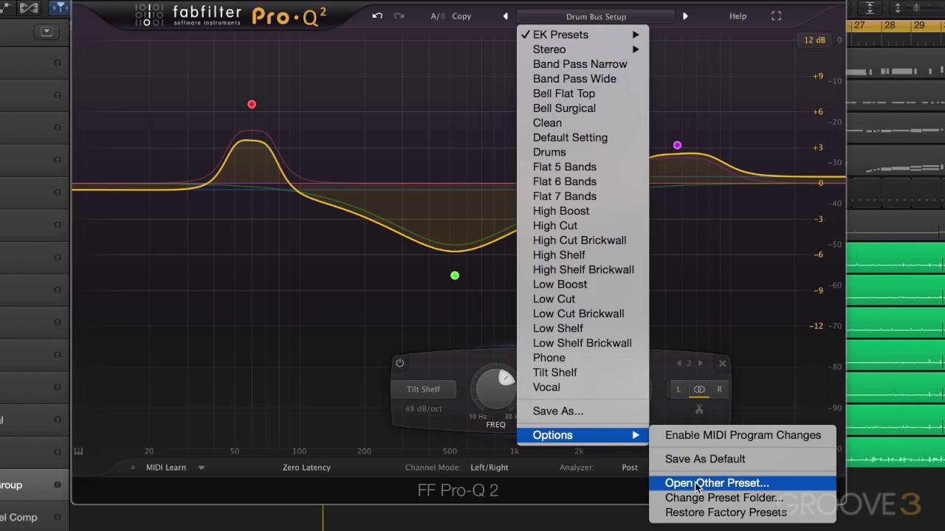
Task: Choose Open Other Preset...
Action: pos(743,483)
